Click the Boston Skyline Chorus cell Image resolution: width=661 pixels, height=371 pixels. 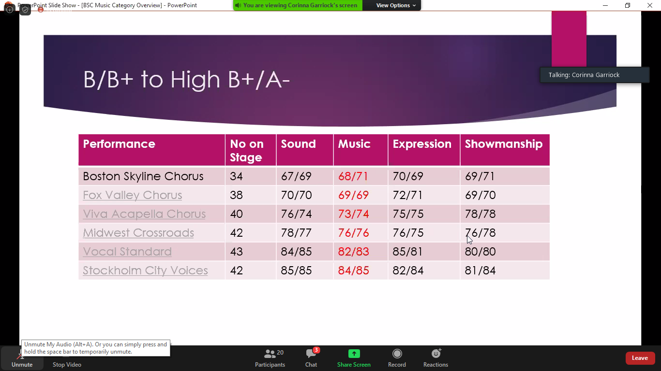click(x=151, y=176)
